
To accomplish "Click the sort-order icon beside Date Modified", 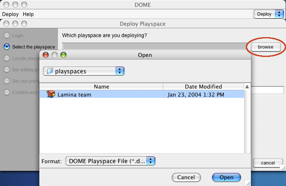I will [x=247, y=86].
